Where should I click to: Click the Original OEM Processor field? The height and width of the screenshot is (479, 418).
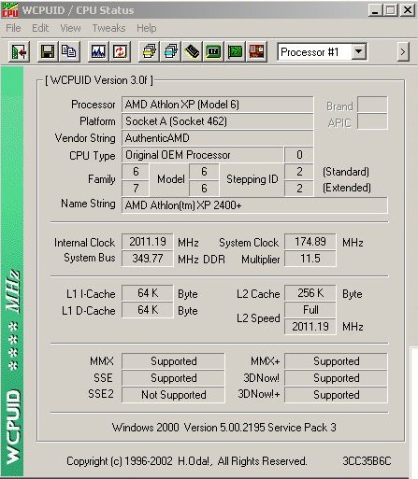pyautogui.click(x=203, y=155)
